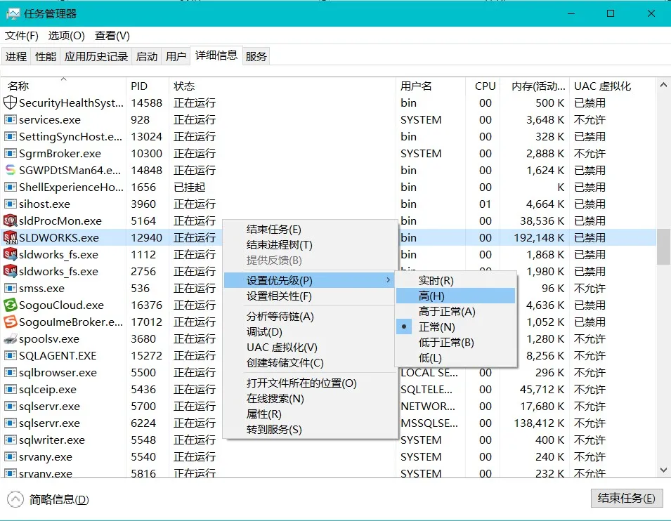
Task: Click the spoolsv.exe process icon
Action: click(10, 338)
